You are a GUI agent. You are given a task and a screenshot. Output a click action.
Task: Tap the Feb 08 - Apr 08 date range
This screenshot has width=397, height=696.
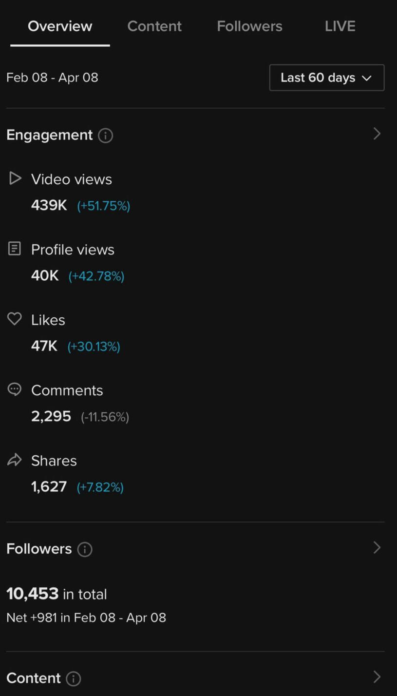point(52,77)
